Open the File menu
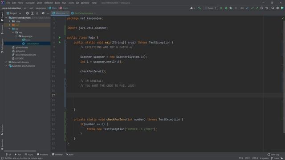 tap(8, 3)
